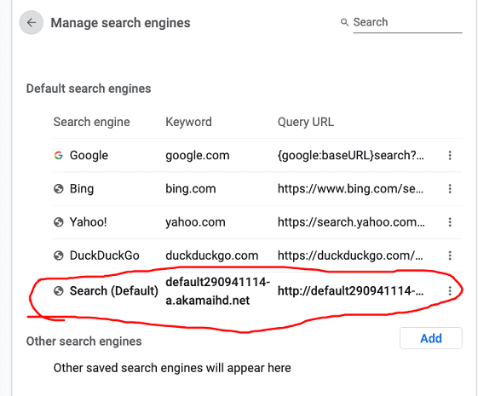Go back using the arrow button

pos(31,22)
